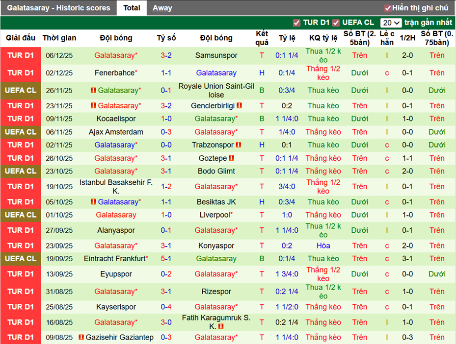Click the 1-1 score of Fenerbahce match

166,73
